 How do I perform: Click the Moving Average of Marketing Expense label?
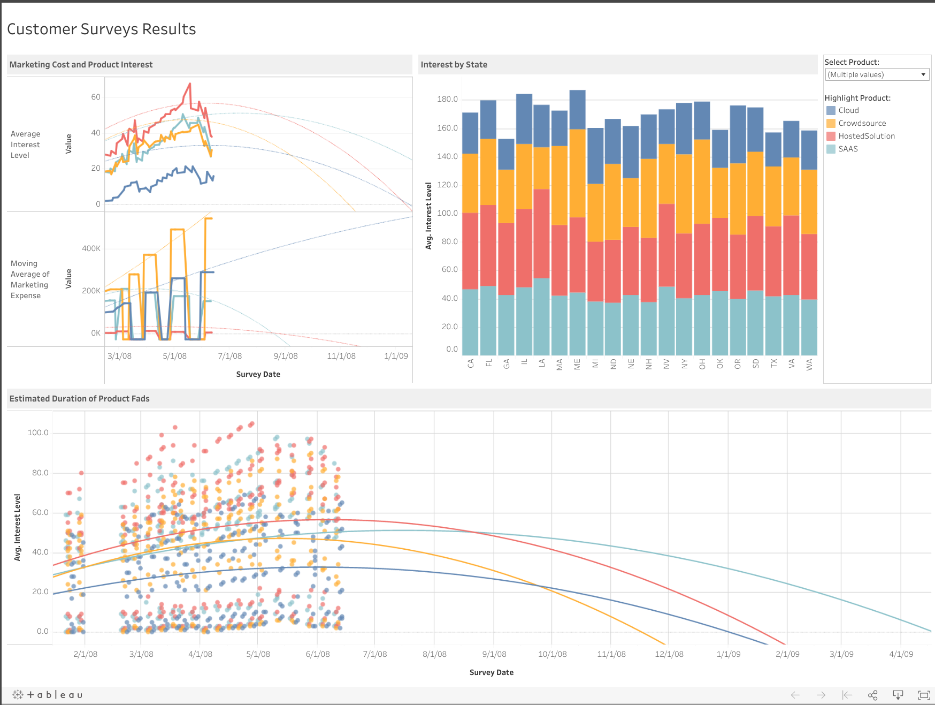coord(29,279)
